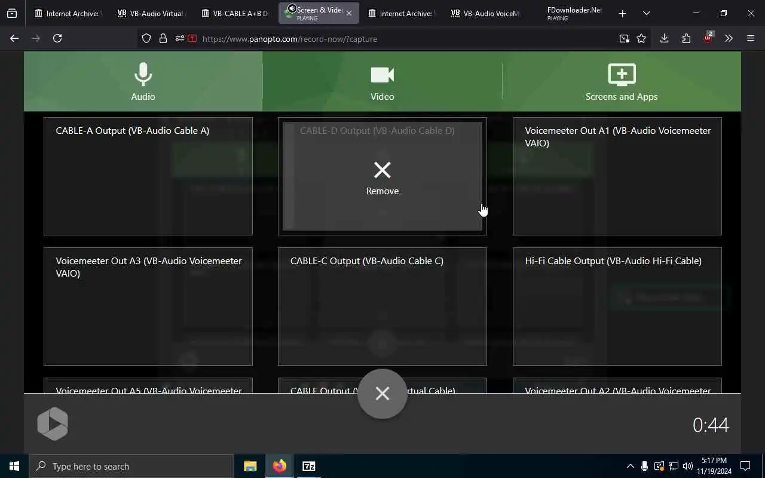765x478 pixels.
Task: Open the Firefox downloads panel
Action: 664,38
